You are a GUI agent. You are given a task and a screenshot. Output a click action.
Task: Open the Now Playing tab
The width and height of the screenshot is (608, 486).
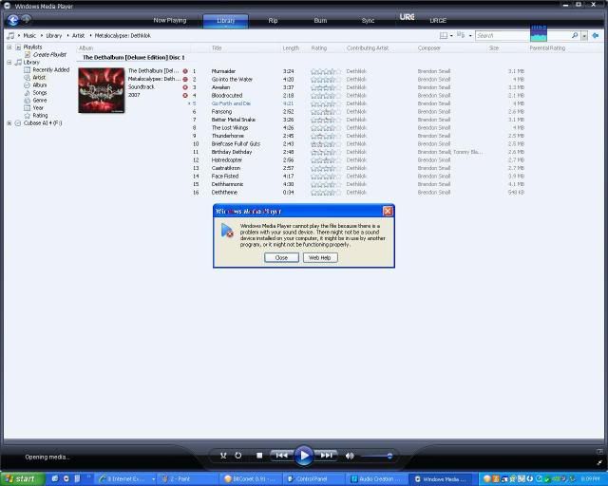[x=170, y=20]
